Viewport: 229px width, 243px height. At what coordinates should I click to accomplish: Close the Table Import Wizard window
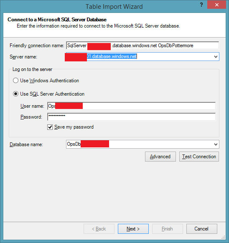click(216, 5)
